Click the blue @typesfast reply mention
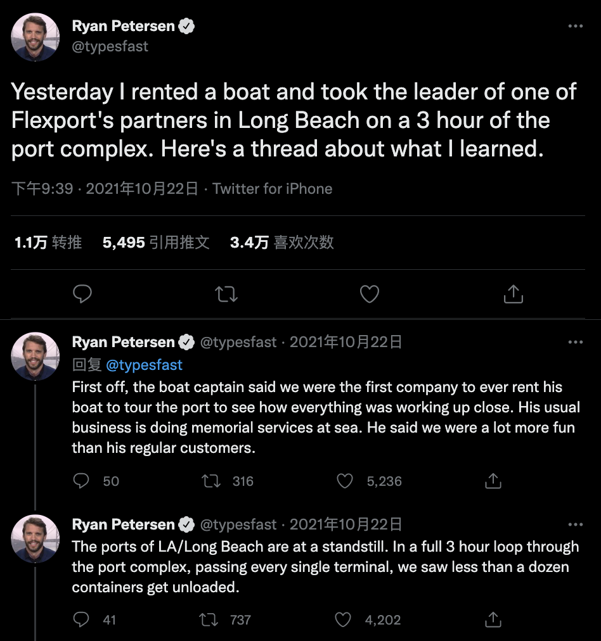The height and width of the screenshot is (641, 601). click(144, 365)
